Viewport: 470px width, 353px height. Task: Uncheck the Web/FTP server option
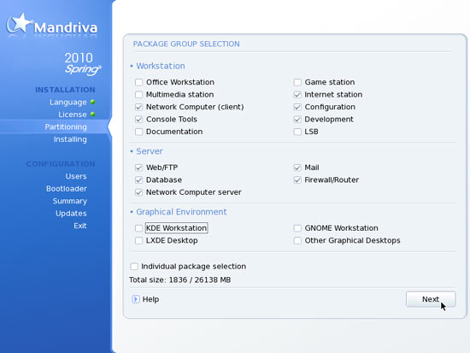[138, 168]
